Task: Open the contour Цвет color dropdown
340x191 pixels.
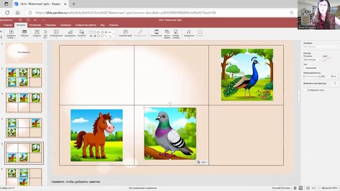Action: [327, 59]
